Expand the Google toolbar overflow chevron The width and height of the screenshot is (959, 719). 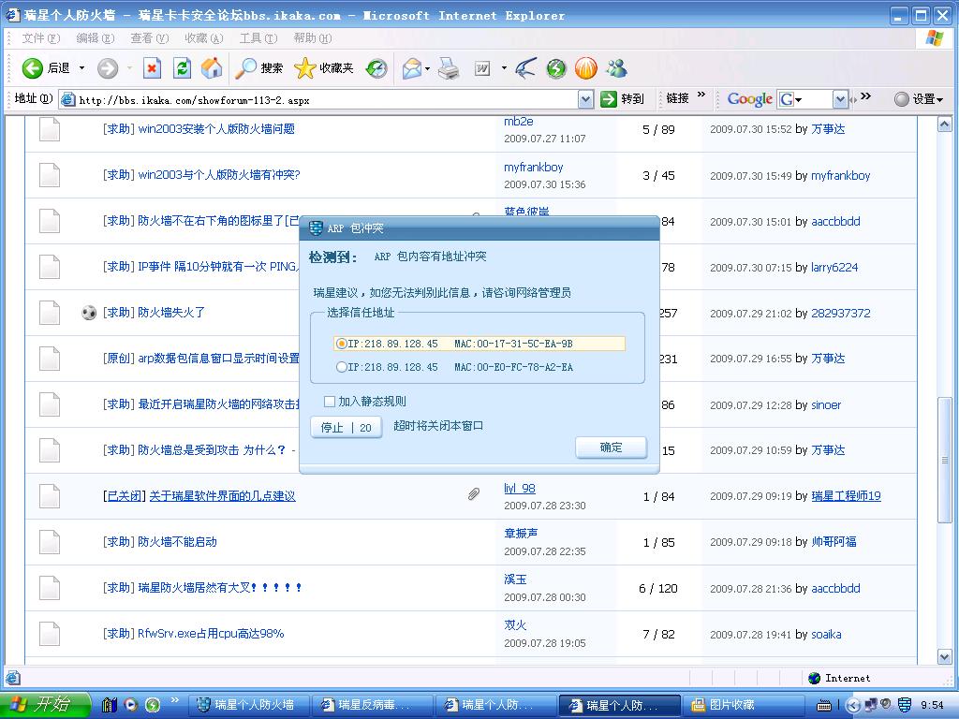(865, 95)
